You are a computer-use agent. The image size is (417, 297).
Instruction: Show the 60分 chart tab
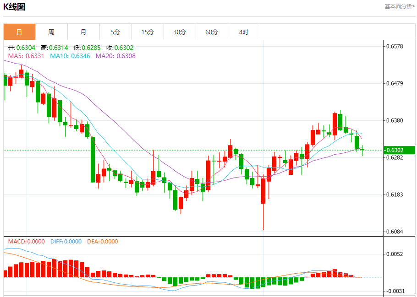(212, 32)
